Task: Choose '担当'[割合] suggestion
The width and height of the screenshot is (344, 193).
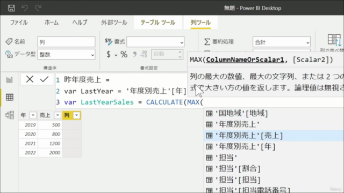Action: tap(274, 168)
